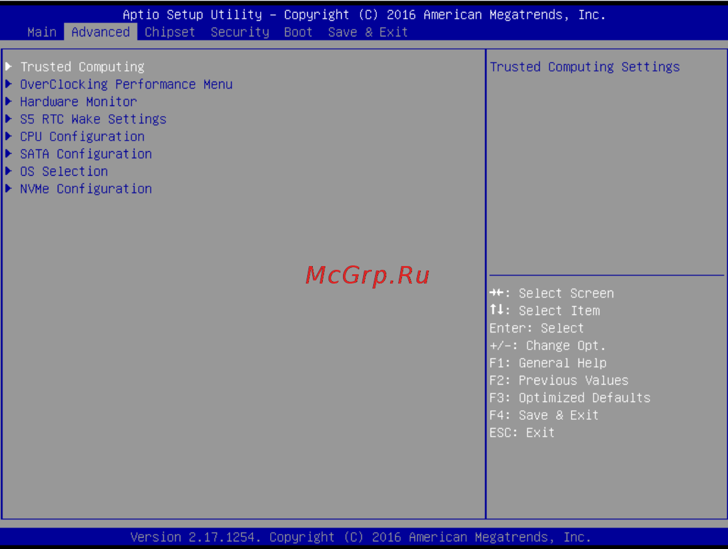
Task: Click the F2: Previous Values hint
Action: 559,381
